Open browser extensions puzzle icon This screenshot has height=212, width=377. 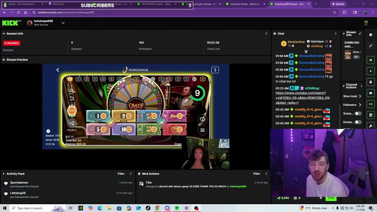pos(344,12)
